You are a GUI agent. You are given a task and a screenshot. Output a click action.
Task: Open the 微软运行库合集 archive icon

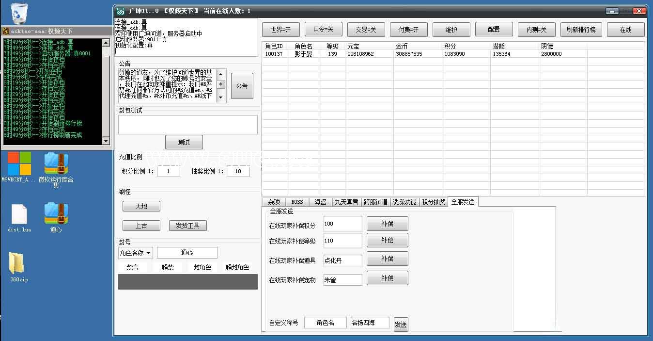tap(56, 163)
